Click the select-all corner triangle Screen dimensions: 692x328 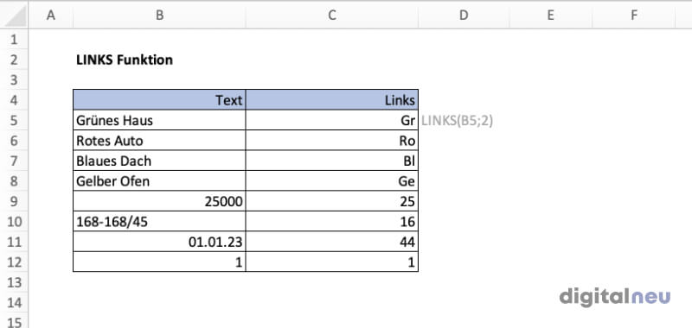[x=15, y=16]
